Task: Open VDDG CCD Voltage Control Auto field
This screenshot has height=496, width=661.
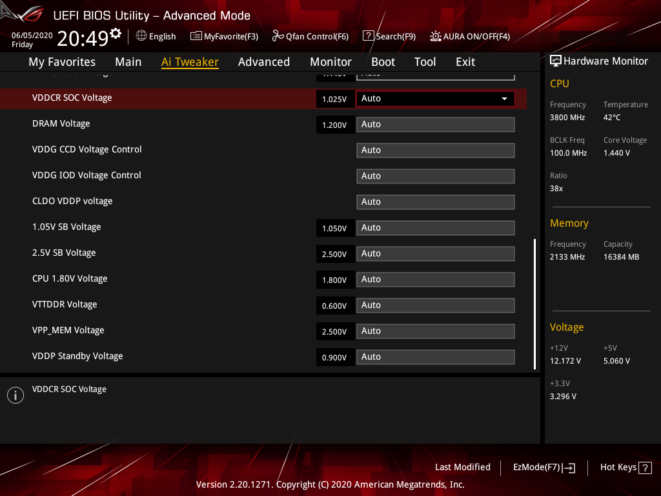Action: pos(436,150)
